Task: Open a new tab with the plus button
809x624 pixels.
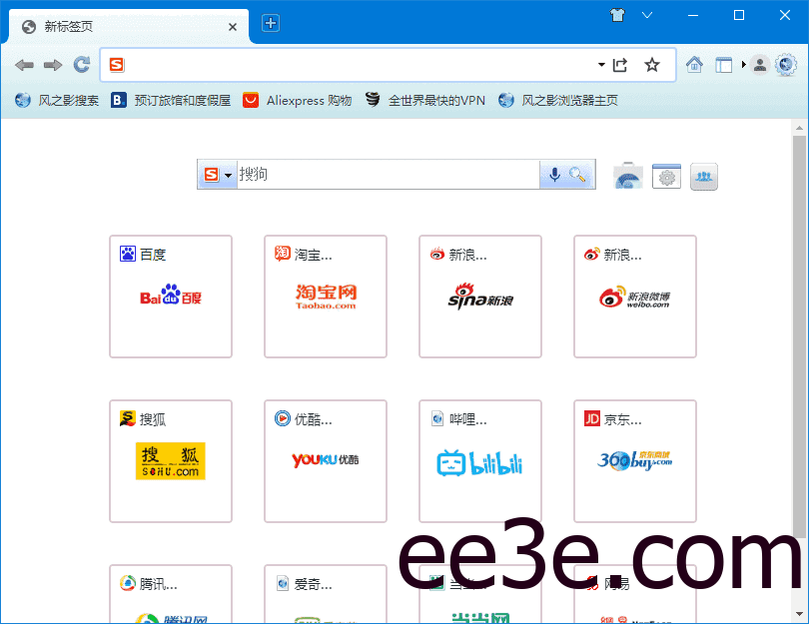Action: pos(269,23)
